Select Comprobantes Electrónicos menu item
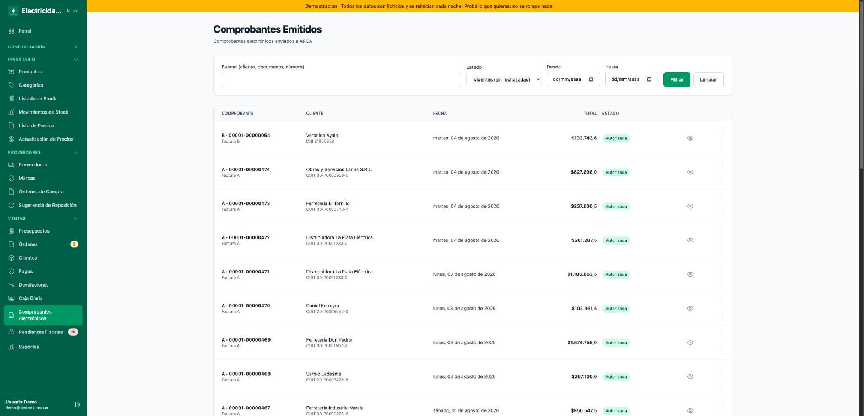The image size is (864, 416). (43, 315)
